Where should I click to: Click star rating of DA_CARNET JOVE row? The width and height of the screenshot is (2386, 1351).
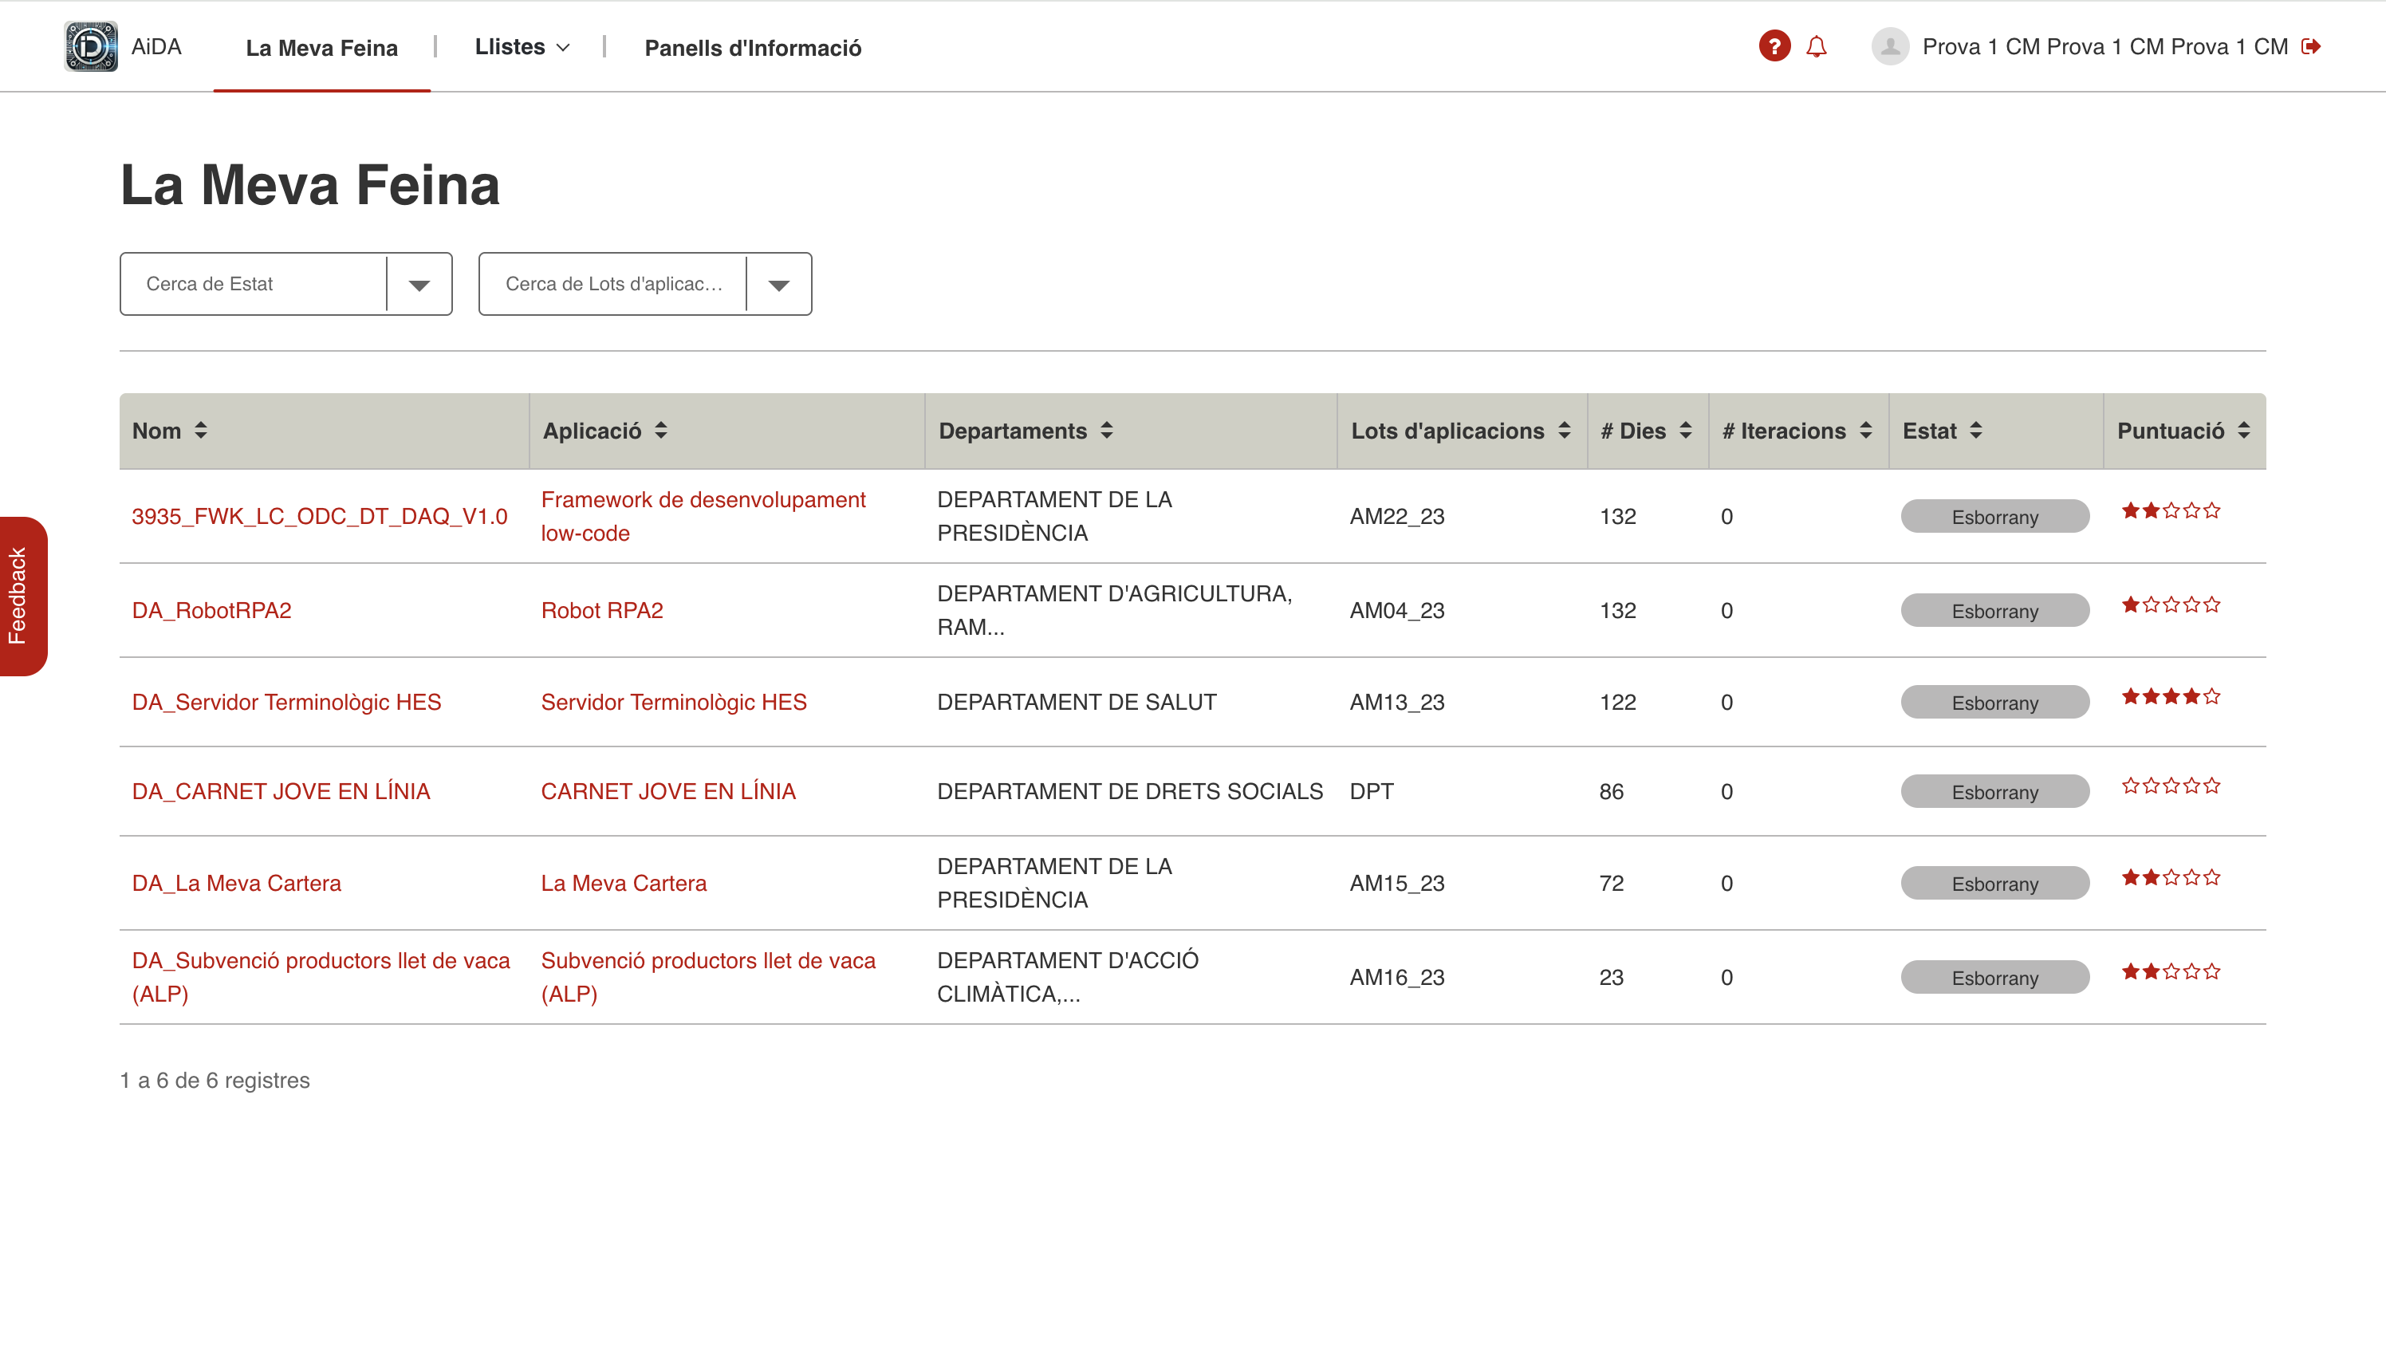pos(2171,787)
